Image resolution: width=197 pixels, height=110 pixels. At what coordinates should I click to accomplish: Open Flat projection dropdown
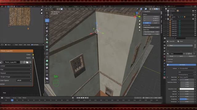pyautogui.click(x=16, y=69)
